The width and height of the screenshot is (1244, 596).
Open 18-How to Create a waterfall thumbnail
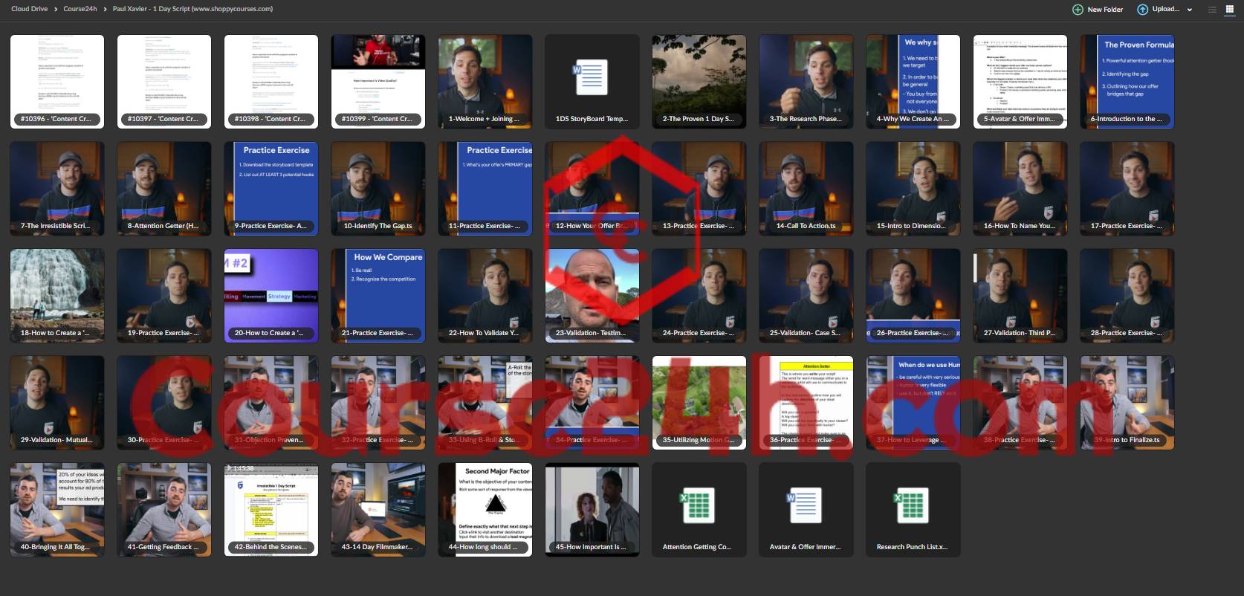pos(56,296)
